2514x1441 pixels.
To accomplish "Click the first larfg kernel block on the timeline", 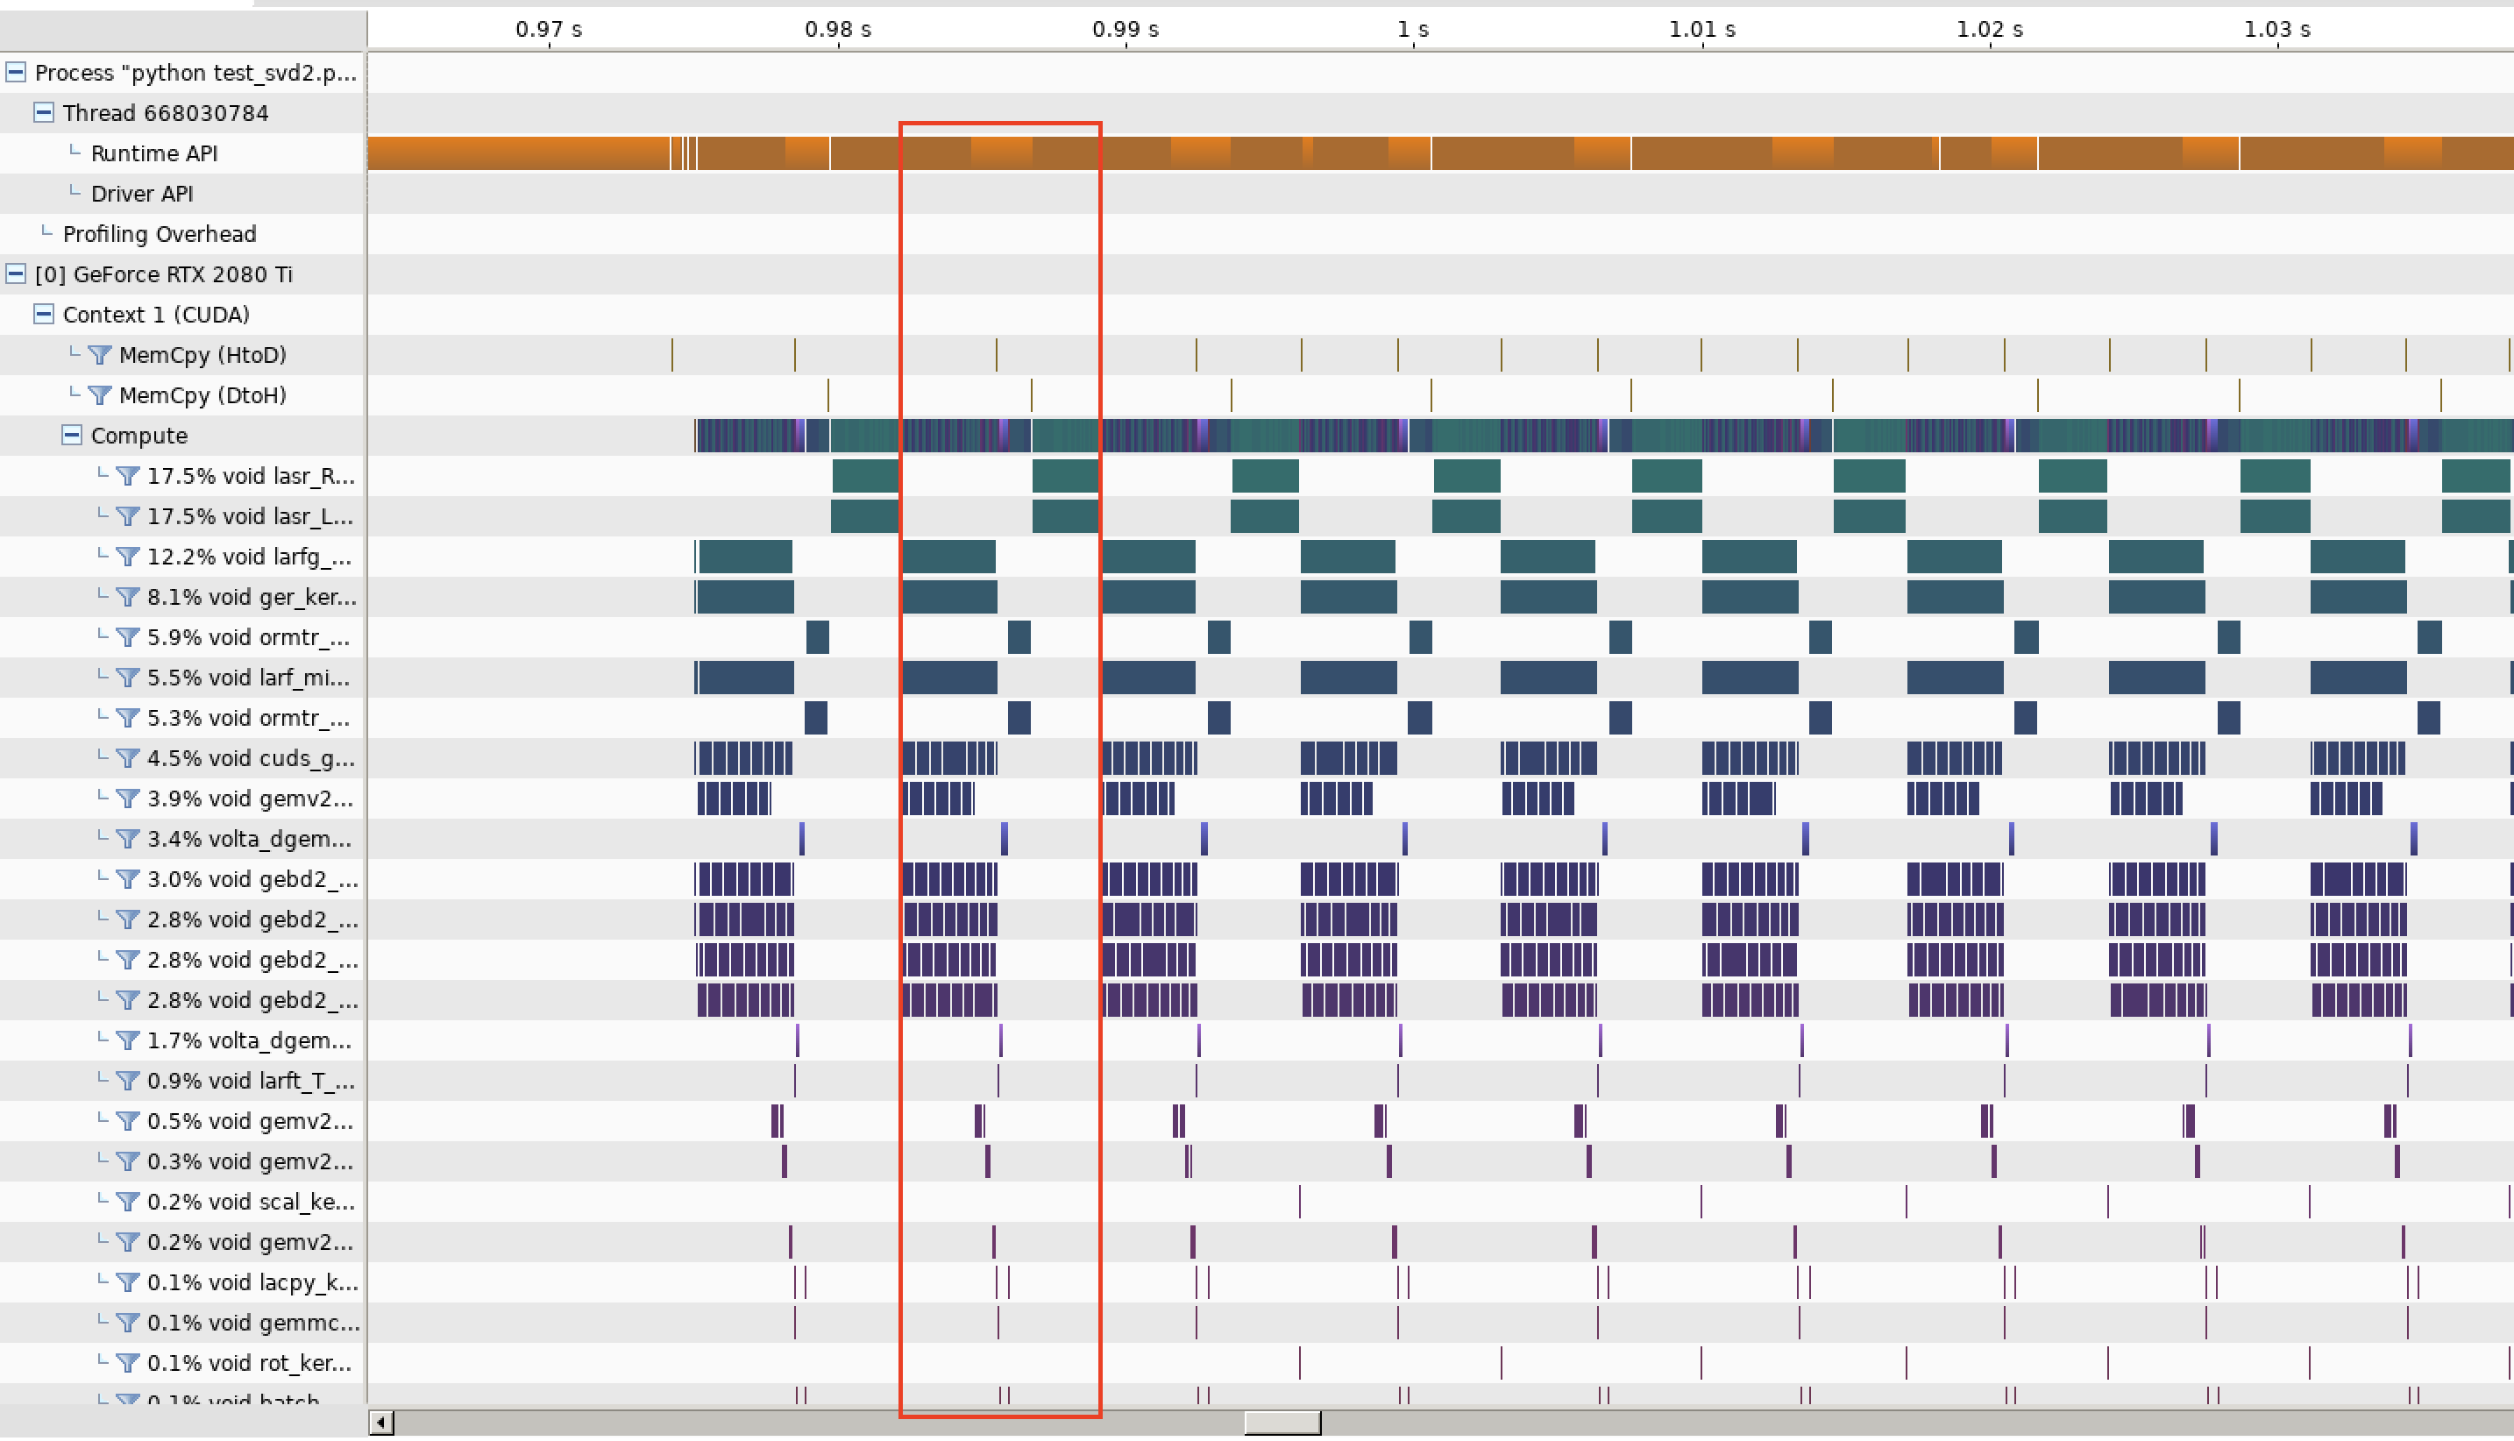I will tap(744, 557).
